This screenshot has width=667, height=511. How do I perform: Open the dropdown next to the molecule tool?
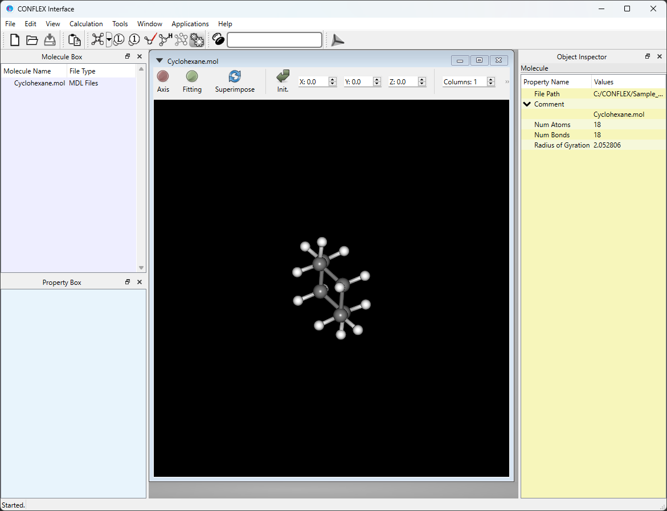109,40
